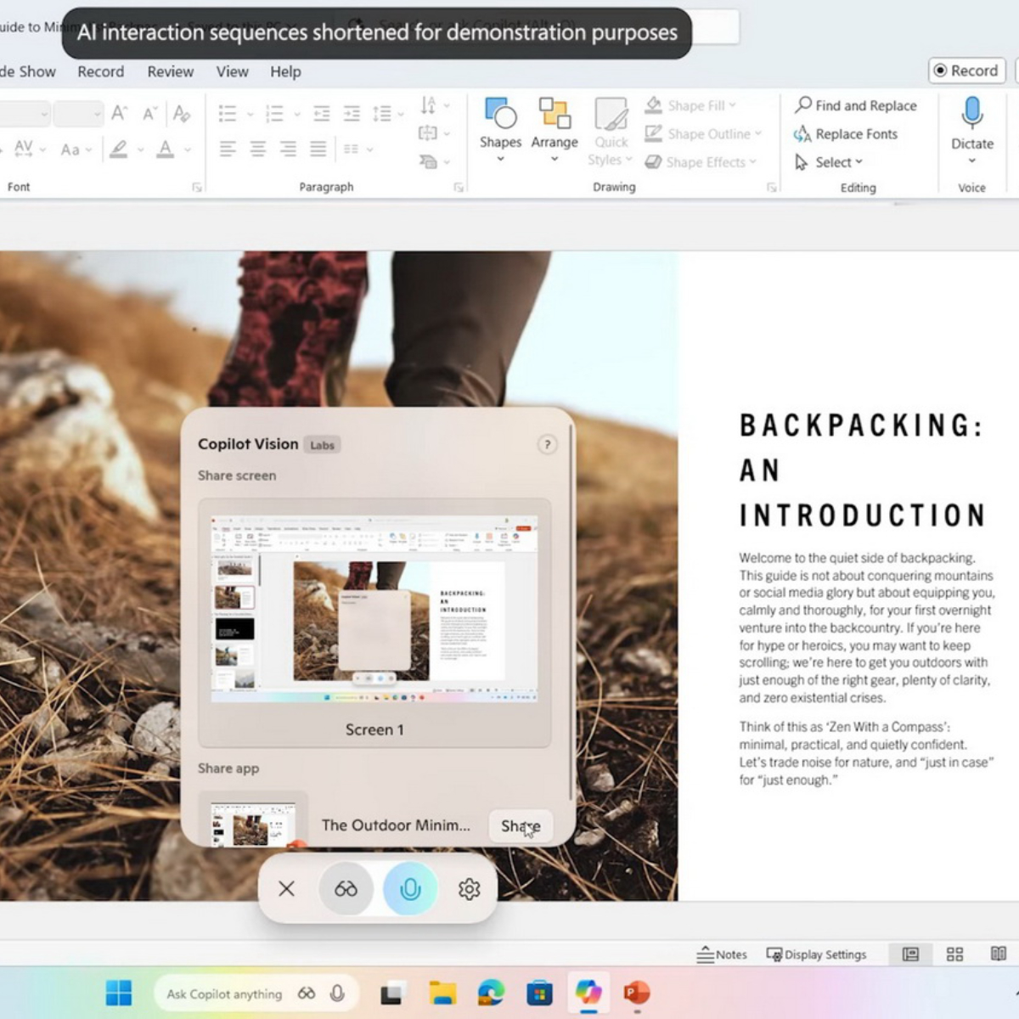
Task: Open the Shape Outline dropdown
Action: pyautogui.click(x=757, y=134)
